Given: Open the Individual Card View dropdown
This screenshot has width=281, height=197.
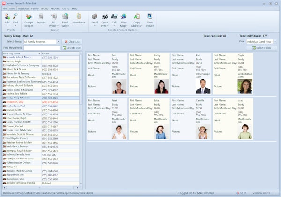Looking at the screenshot, I should point(274,41).
